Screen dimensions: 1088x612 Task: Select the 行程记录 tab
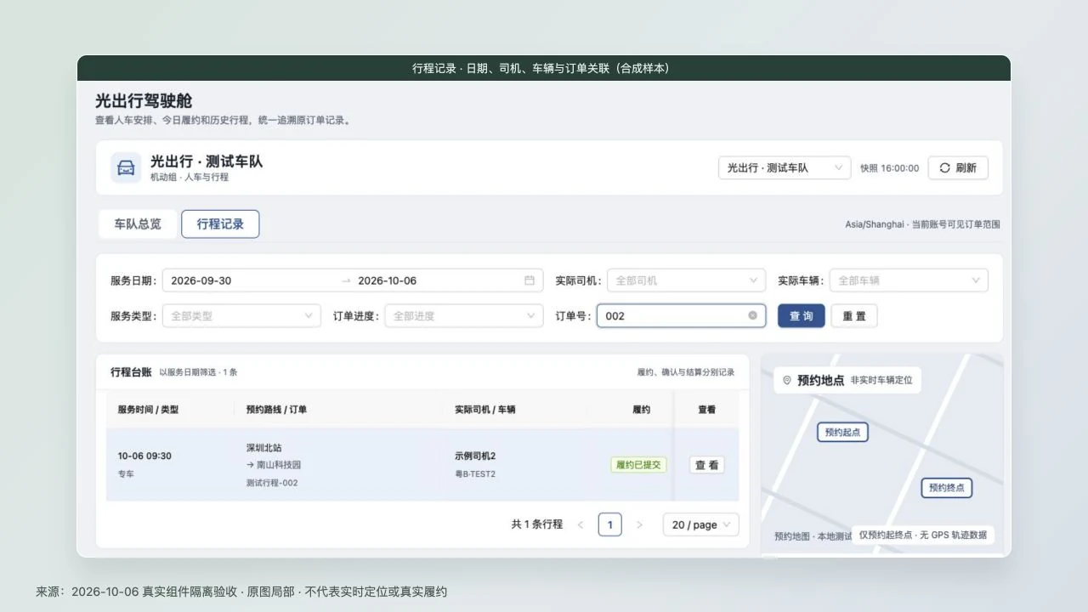pos(220,224)
